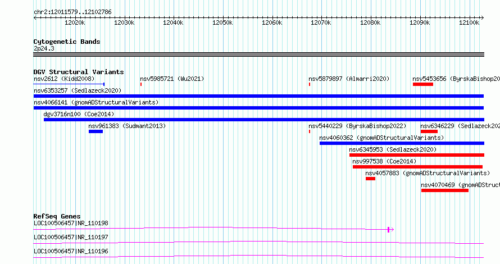Viewport: 500px width, 264px height.
Task: Open nsv5985721 (Wu2021) variant label
Action: [172, 79]
